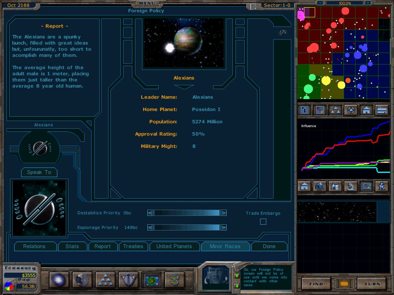Click the shield-shaped icon in bottom toolbar
394x295 pixels.
[128, 280]
